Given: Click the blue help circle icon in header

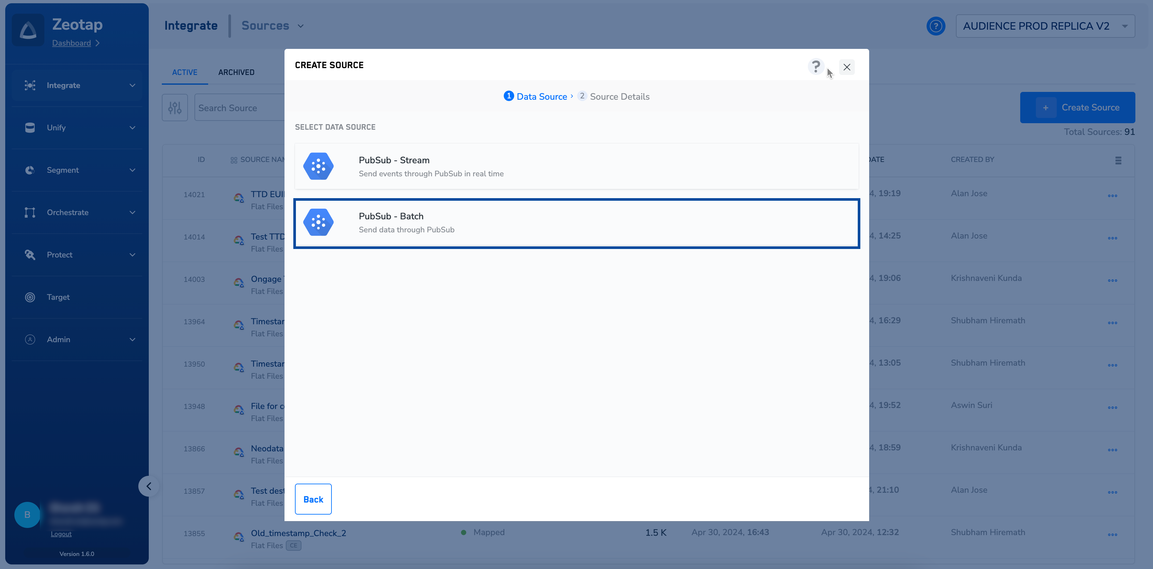Looking at the screenshot, I should (x=935, y=26).
